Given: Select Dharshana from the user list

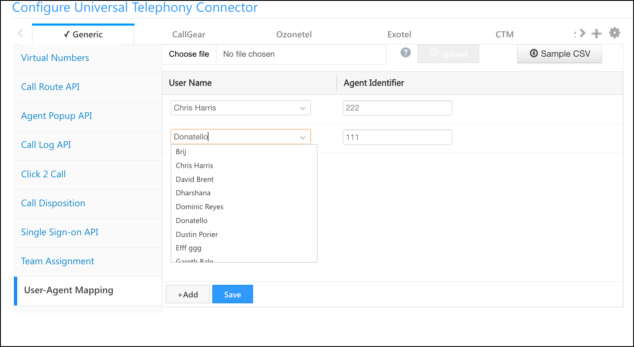Looking at the screenshot, I should click(x=244, y=193).
